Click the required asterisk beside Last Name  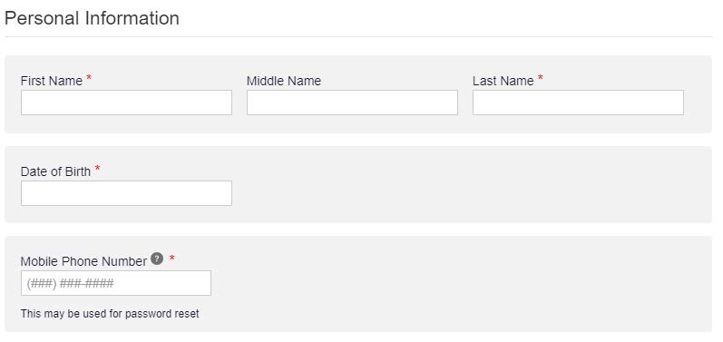tap(541, 78)
